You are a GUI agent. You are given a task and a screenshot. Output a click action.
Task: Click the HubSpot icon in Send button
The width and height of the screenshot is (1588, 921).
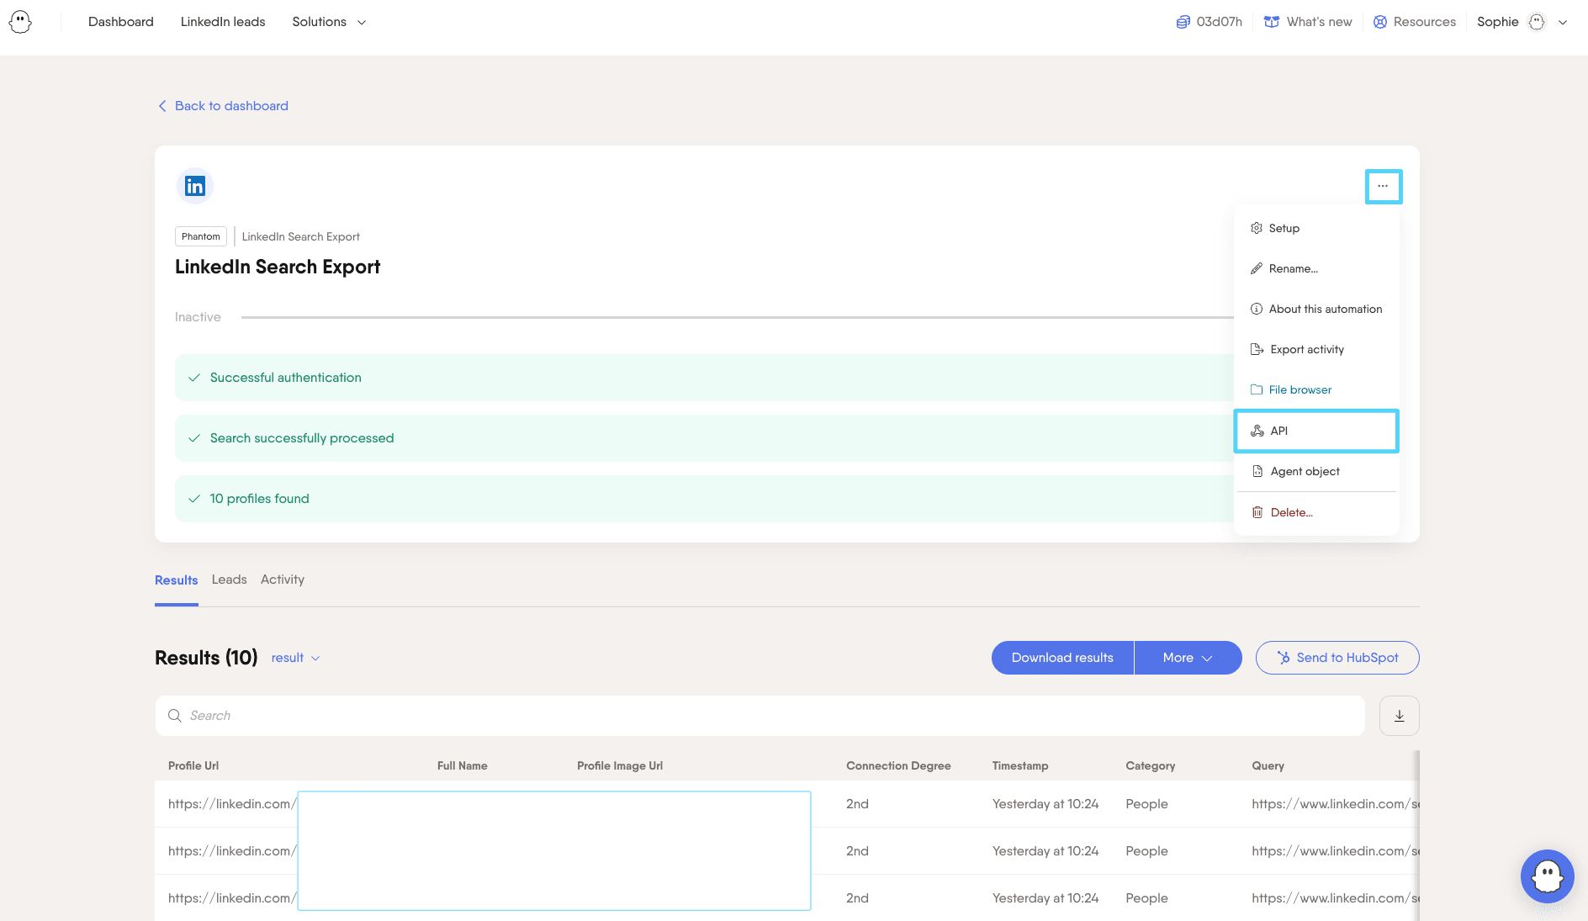point(1284,658)
